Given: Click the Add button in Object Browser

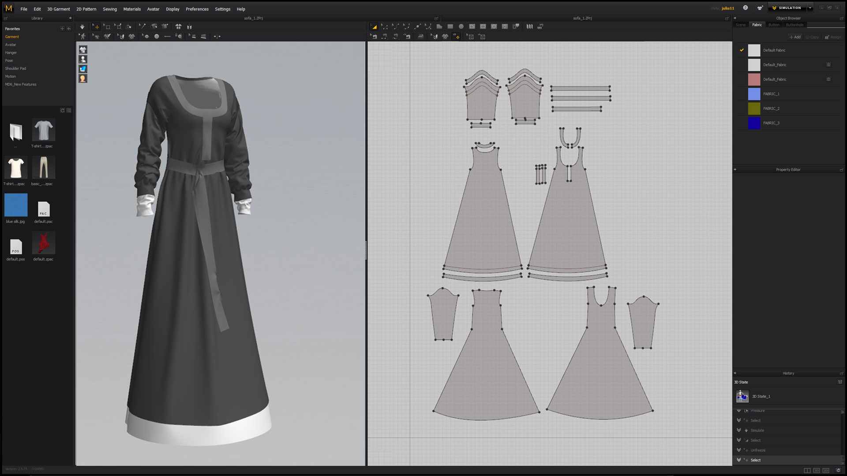Looking at the screenshot, I should point(795,36).
